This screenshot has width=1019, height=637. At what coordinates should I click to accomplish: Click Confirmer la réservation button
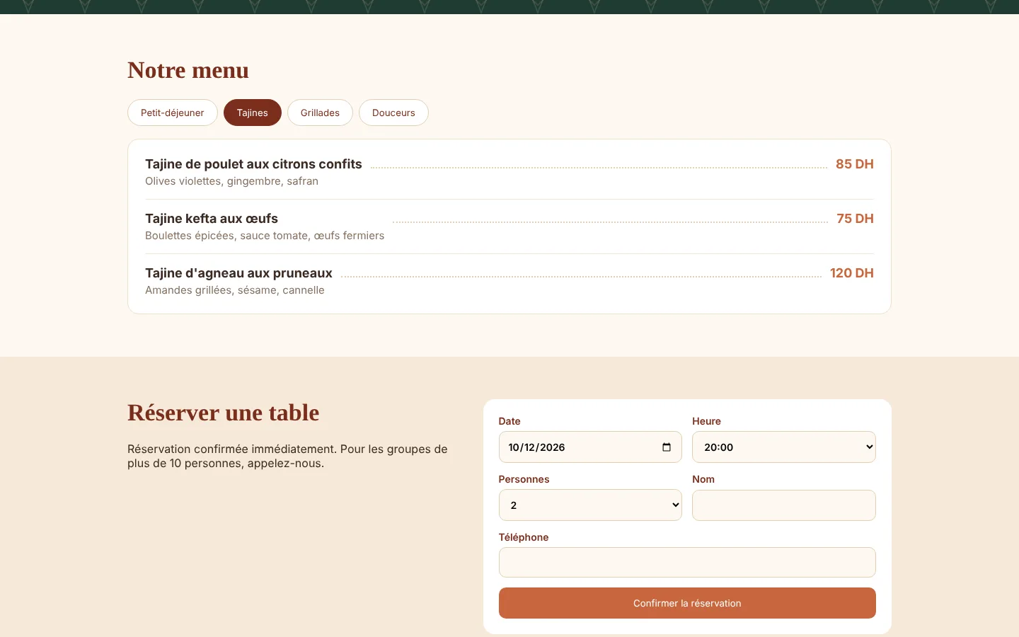point(687,603)
